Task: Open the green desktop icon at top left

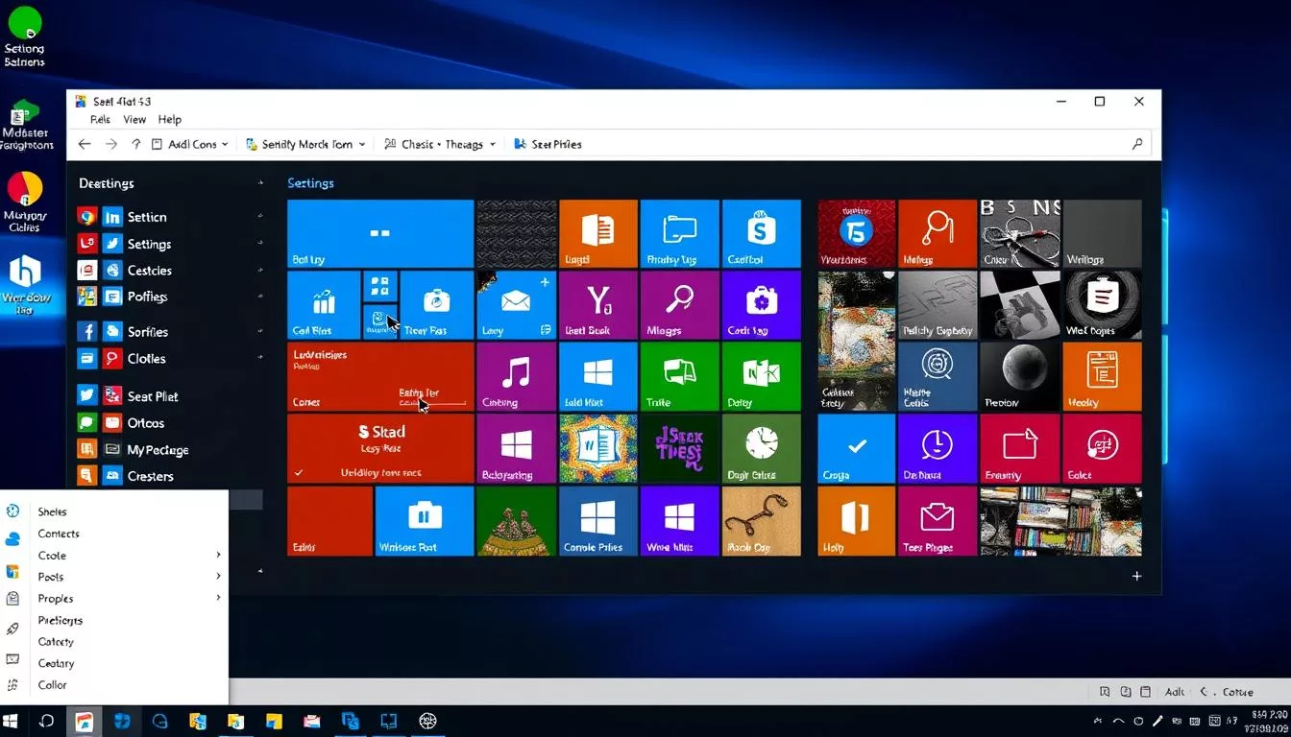Action: [x=24, y=36]
